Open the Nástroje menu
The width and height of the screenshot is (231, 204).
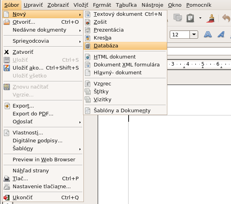152,5
